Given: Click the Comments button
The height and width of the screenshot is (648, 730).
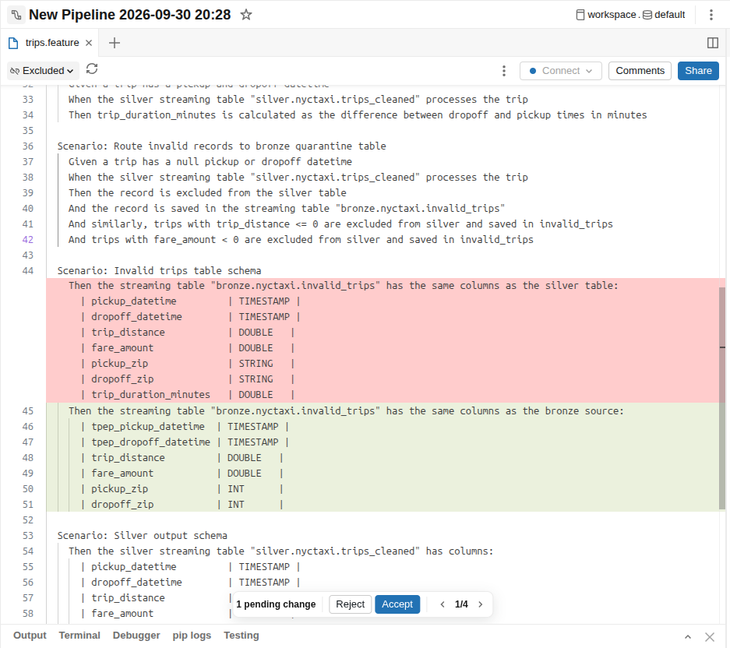Looking at the screenshot, I should pos(640,71).
